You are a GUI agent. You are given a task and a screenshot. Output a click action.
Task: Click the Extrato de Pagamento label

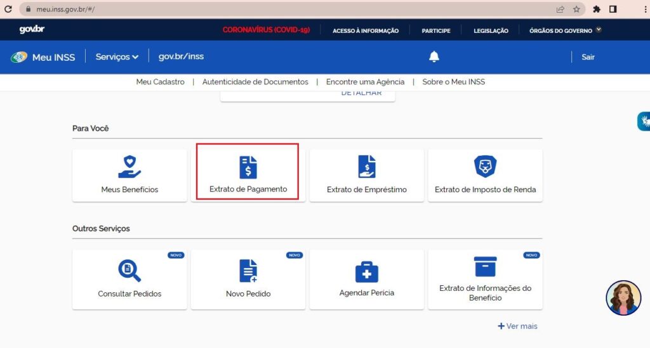pyautogui.click(x=248, y=189)
